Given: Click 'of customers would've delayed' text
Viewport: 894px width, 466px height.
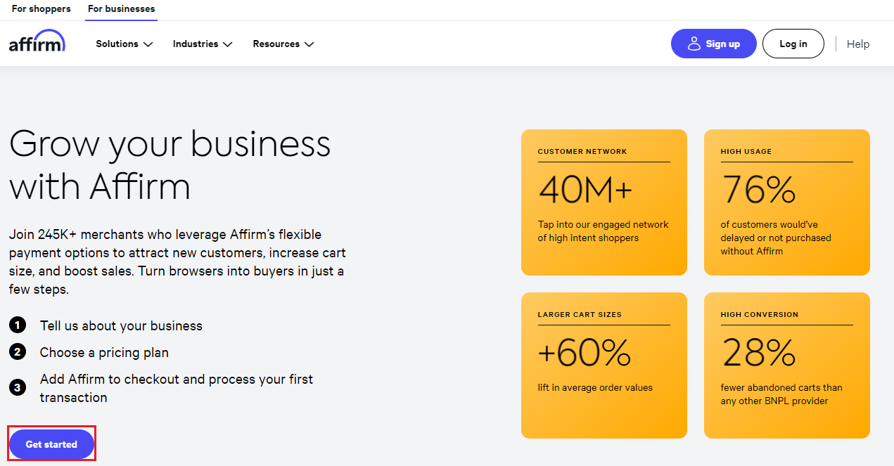Looking at the screenshot, I should pos(776,238).
